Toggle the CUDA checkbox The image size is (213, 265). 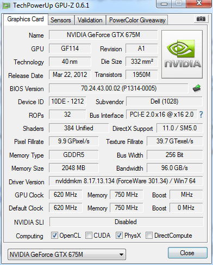89,236
